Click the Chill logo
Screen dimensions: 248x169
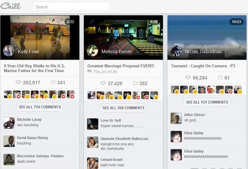[11, 6]
